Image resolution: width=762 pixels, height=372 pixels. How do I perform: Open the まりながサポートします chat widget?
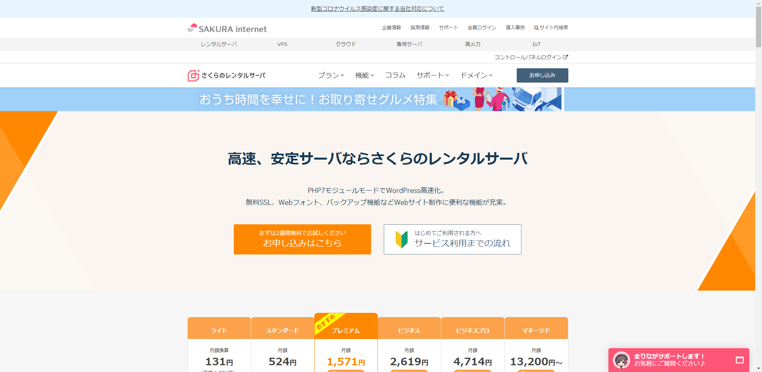(679, 360)
